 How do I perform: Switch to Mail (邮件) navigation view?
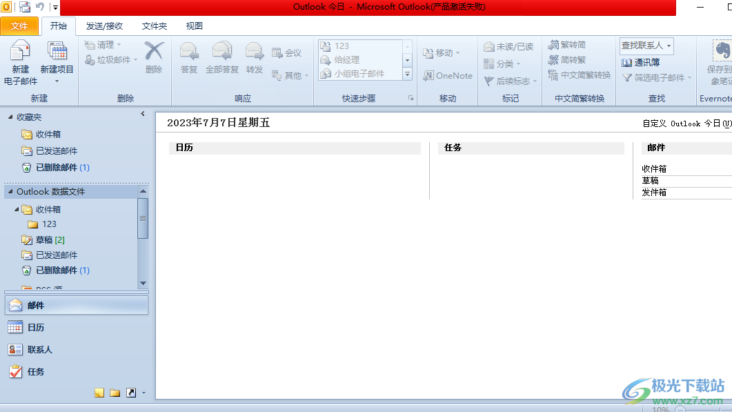point(77,305)
